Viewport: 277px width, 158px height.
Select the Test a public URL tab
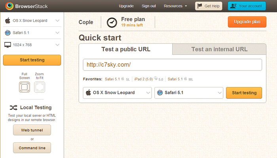click(x=125, y=49)
